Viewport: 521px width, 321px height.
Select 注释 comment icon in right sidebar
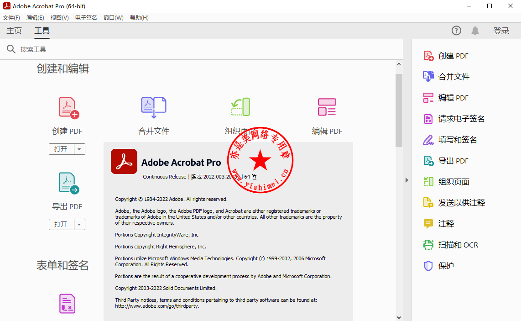tap(428, 224)
